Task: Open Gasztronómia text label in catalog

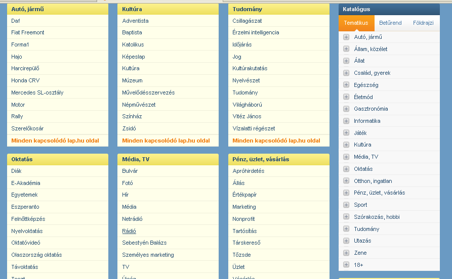Action: pos(371,109)
